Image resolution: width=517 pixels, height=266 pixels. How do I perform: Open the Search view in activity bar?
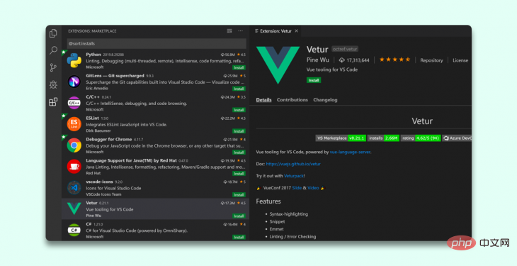tap(53, 50)
